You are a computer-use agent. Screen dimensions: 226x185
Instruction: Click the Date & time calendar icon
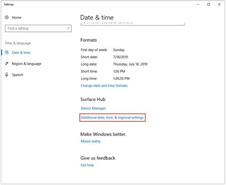click(7, 52)
